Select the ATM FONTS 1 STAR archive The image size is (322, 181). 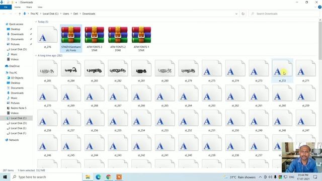tap(141, 39)
